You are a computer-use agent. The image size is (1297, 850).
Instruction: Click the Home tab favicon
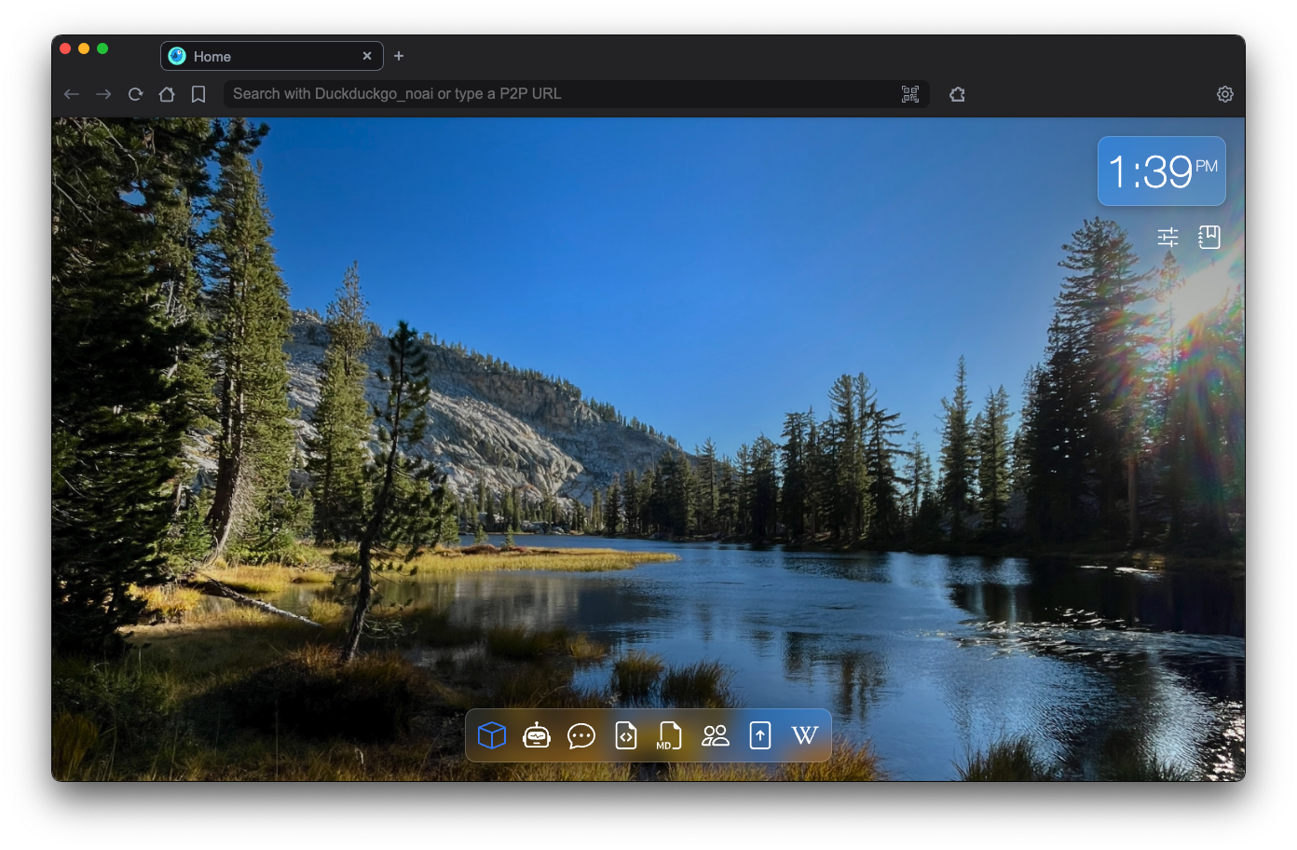(x=177, y=56)
